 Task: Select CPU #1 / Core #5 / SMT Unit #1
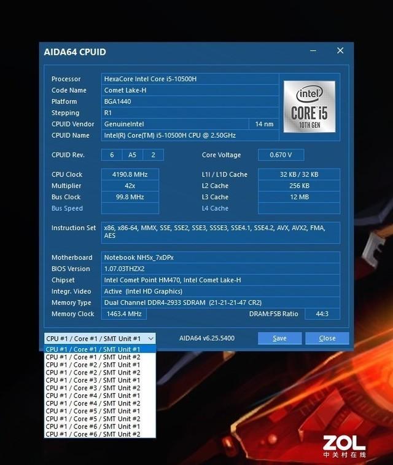click(100, 411)
